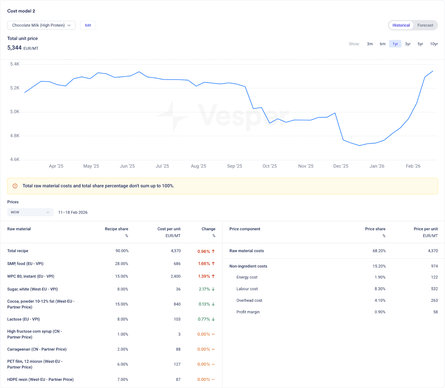This screenshot has height=388, width=445.
Task: Click the red up arrow beside Total recipe change
Action: tap(213, 251)
